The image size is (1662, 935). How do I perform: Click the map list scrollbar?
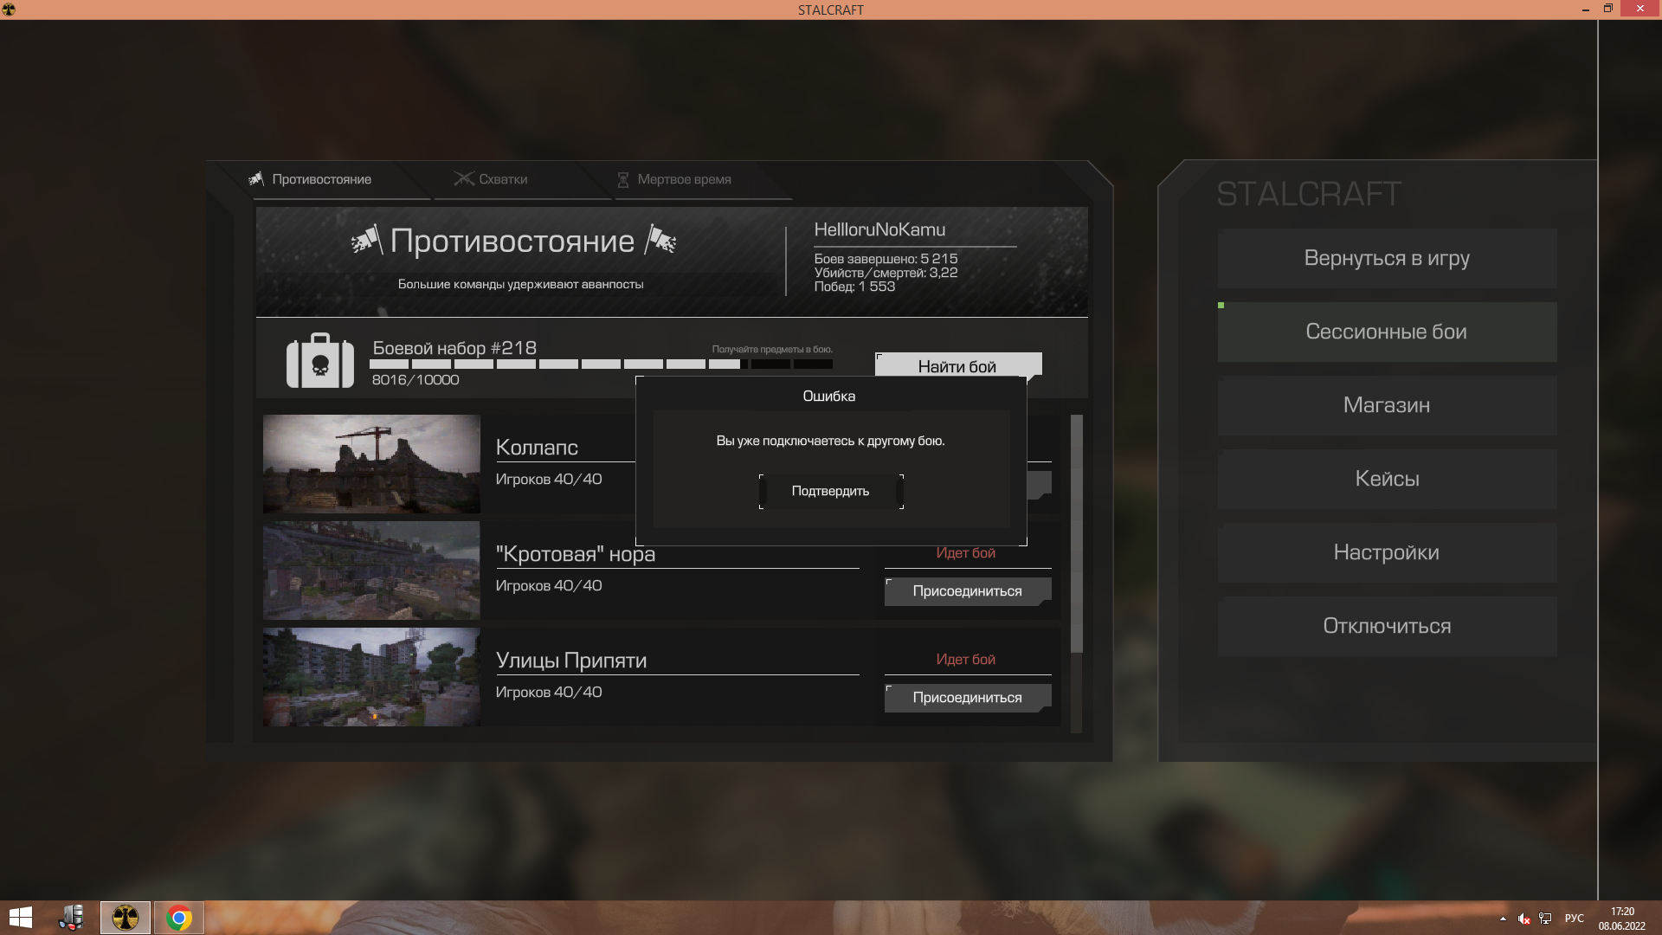[x=1077, y=533]
